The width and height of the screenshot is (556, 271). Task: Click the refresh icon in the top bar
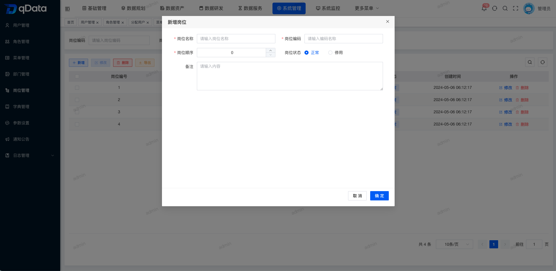(495, 8)
